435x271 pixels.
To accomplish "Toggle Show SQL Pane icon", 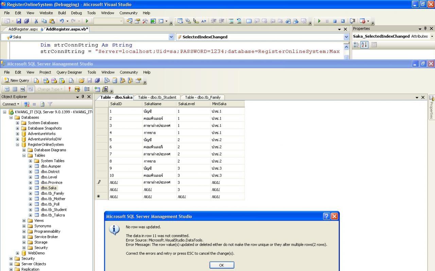I will tap(22, 89).
